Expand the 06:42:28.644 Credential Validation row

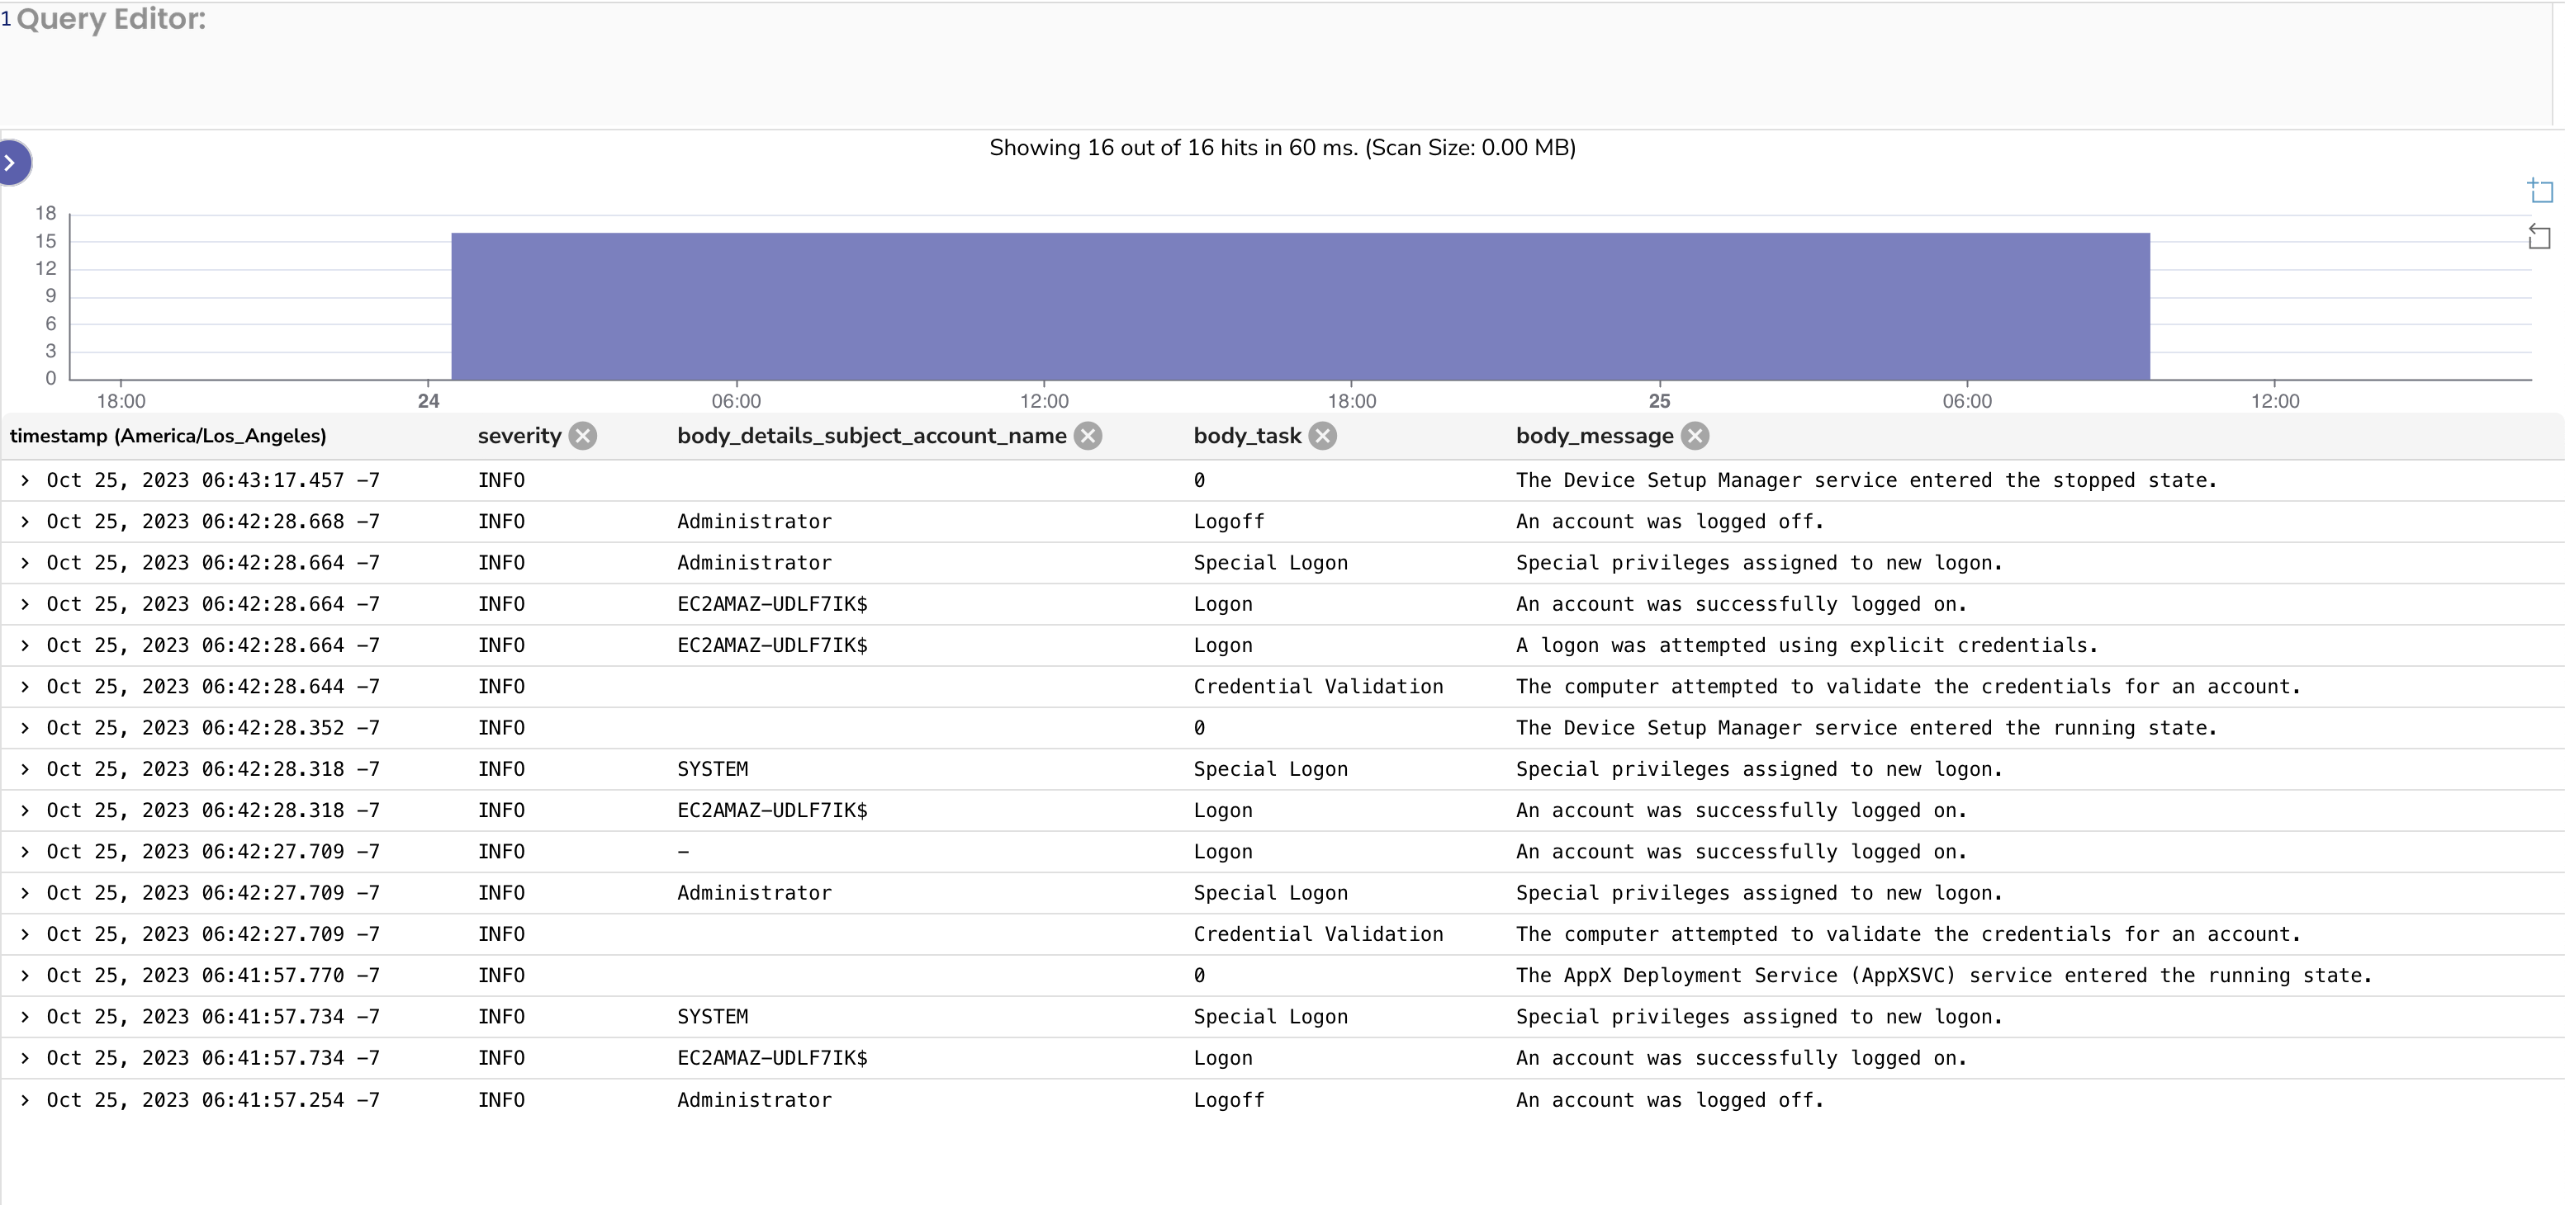[25, 687]
